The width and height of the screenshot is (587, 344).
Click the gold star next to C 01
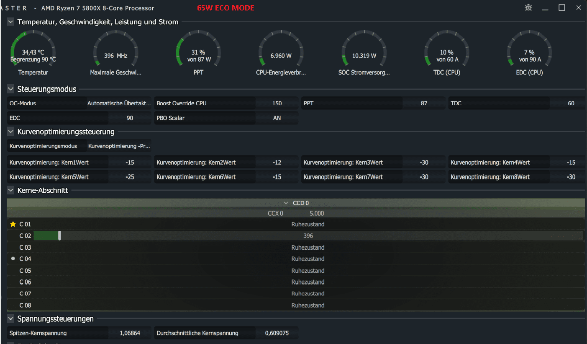click(13, 224)
